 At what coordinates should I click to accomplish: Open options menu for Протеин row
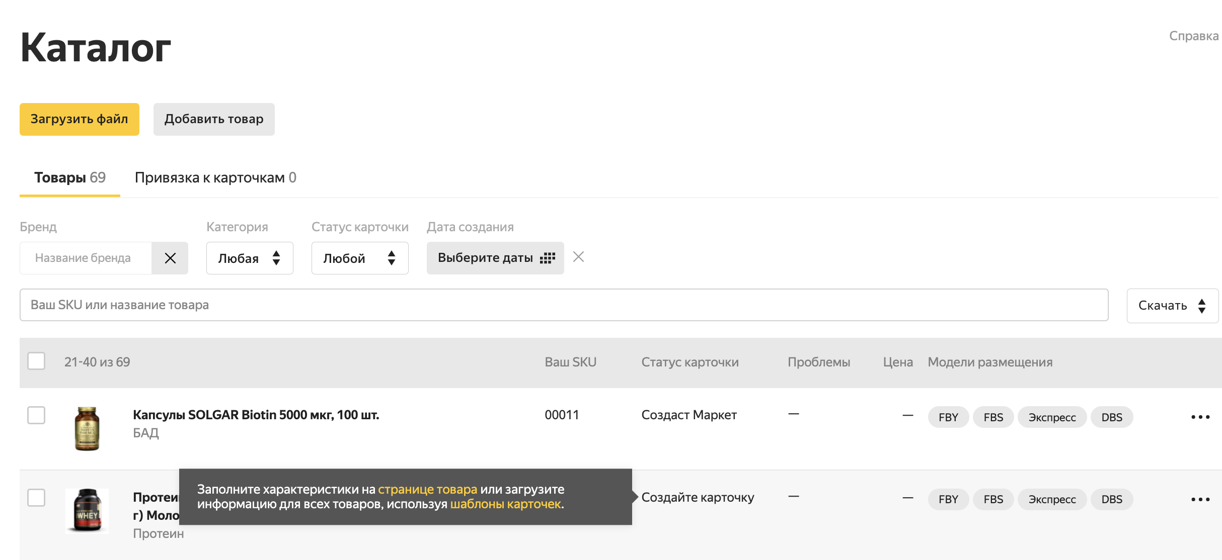point(1200,499)
